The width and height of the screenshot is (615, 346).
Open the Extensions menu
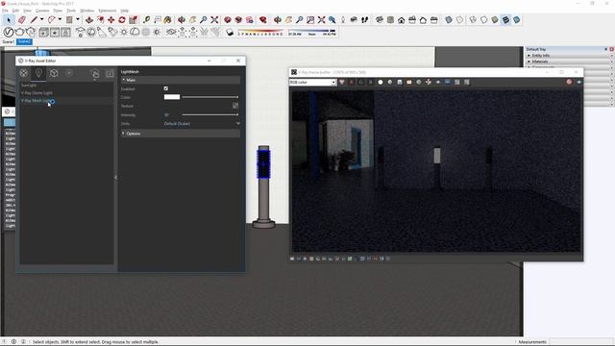[x=107, y=11]
